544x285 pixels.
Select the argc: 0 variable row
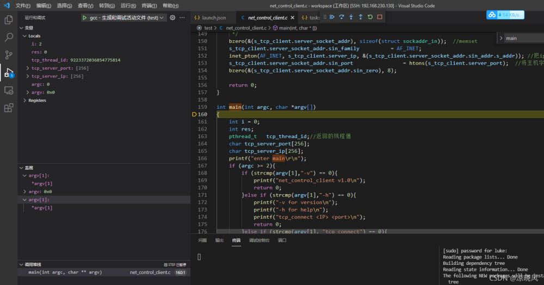coord(104,84)
